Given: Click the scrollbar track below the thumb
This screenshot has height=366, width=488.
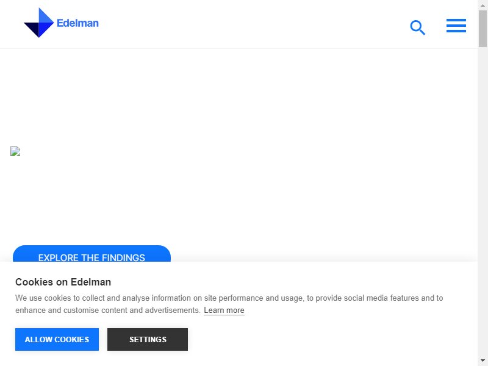Looking at the screenshot, I should point(483,203).
